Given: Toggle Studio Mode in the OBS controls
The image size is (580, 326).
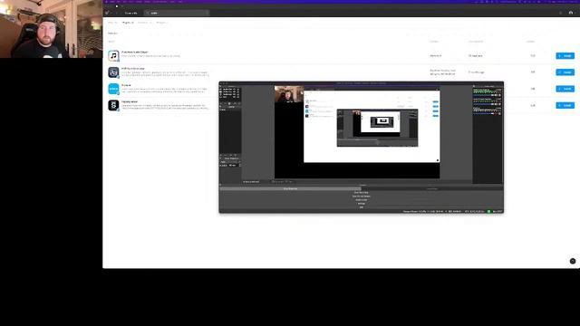Looking at the screenshot, I should point(361,200).
